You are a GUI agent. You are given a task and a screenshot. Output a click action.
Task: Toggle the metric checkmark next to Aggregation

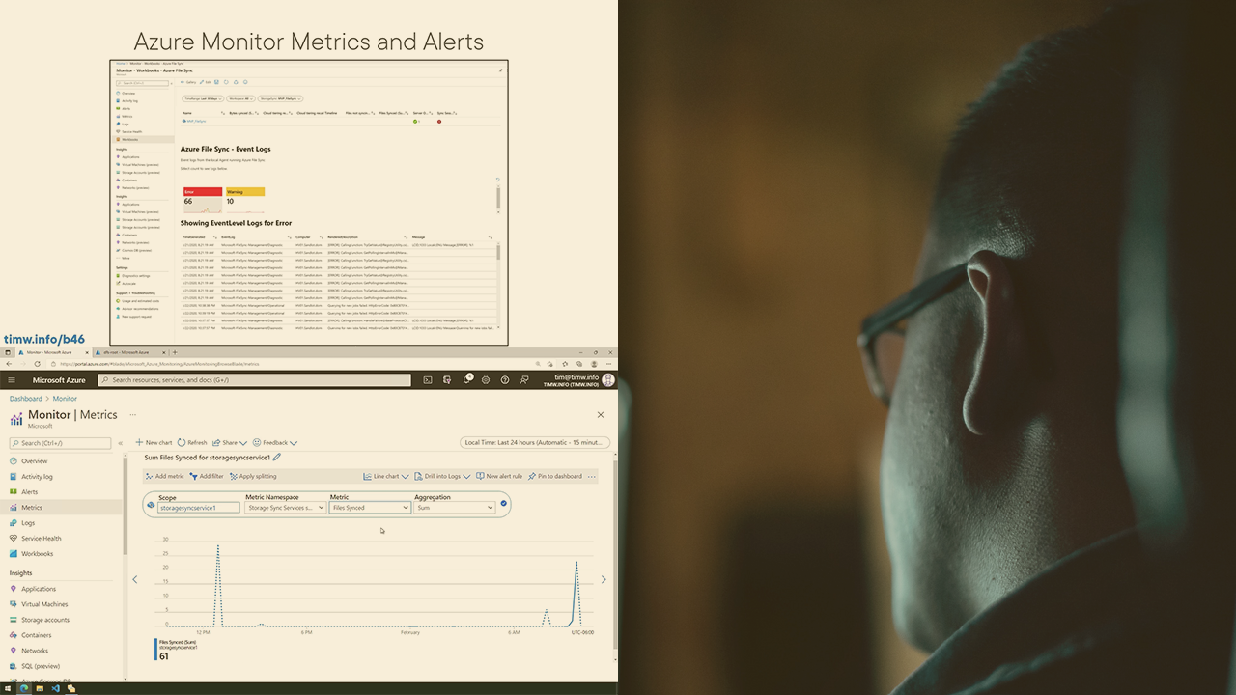pos(504,503)
